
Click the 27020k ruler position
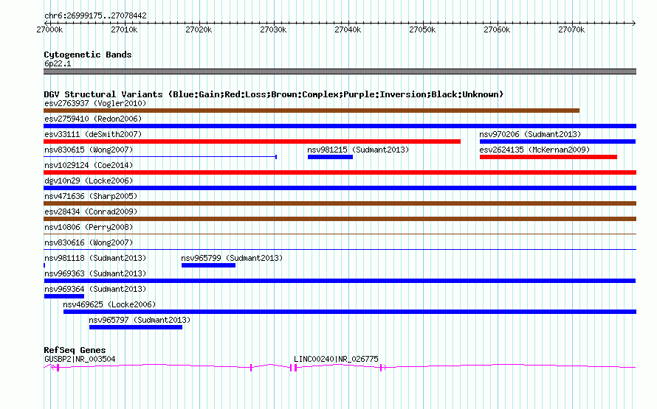(x=199, y=29)
